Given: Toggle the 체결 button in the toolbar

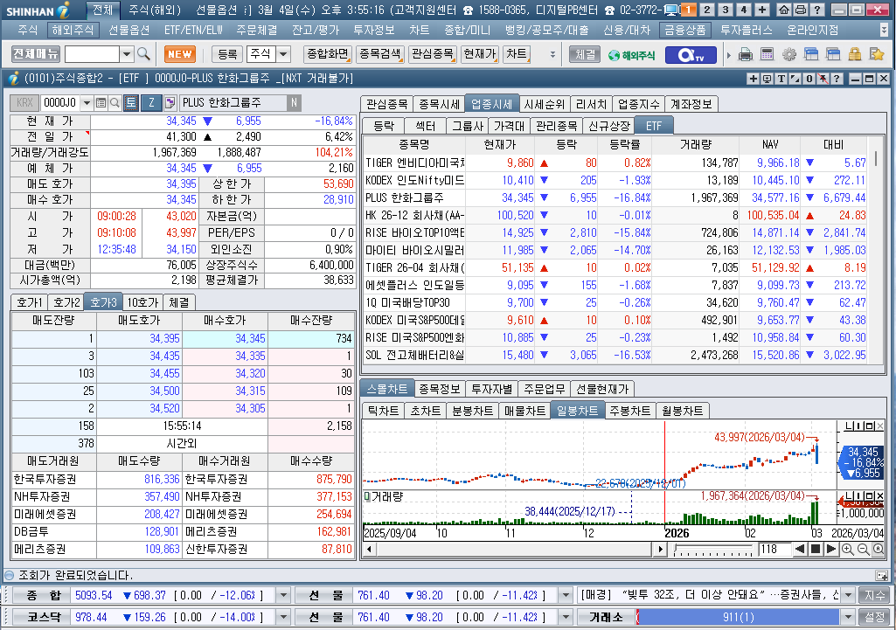Looking at the screenshot, I should coord(585,55).
